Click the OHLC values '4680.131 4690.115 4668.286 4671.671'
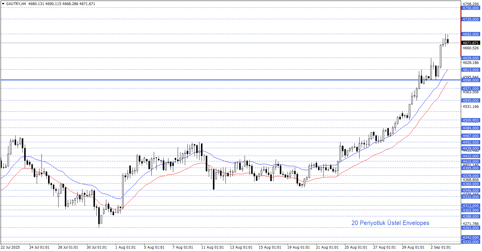 (x=62, y=4)
